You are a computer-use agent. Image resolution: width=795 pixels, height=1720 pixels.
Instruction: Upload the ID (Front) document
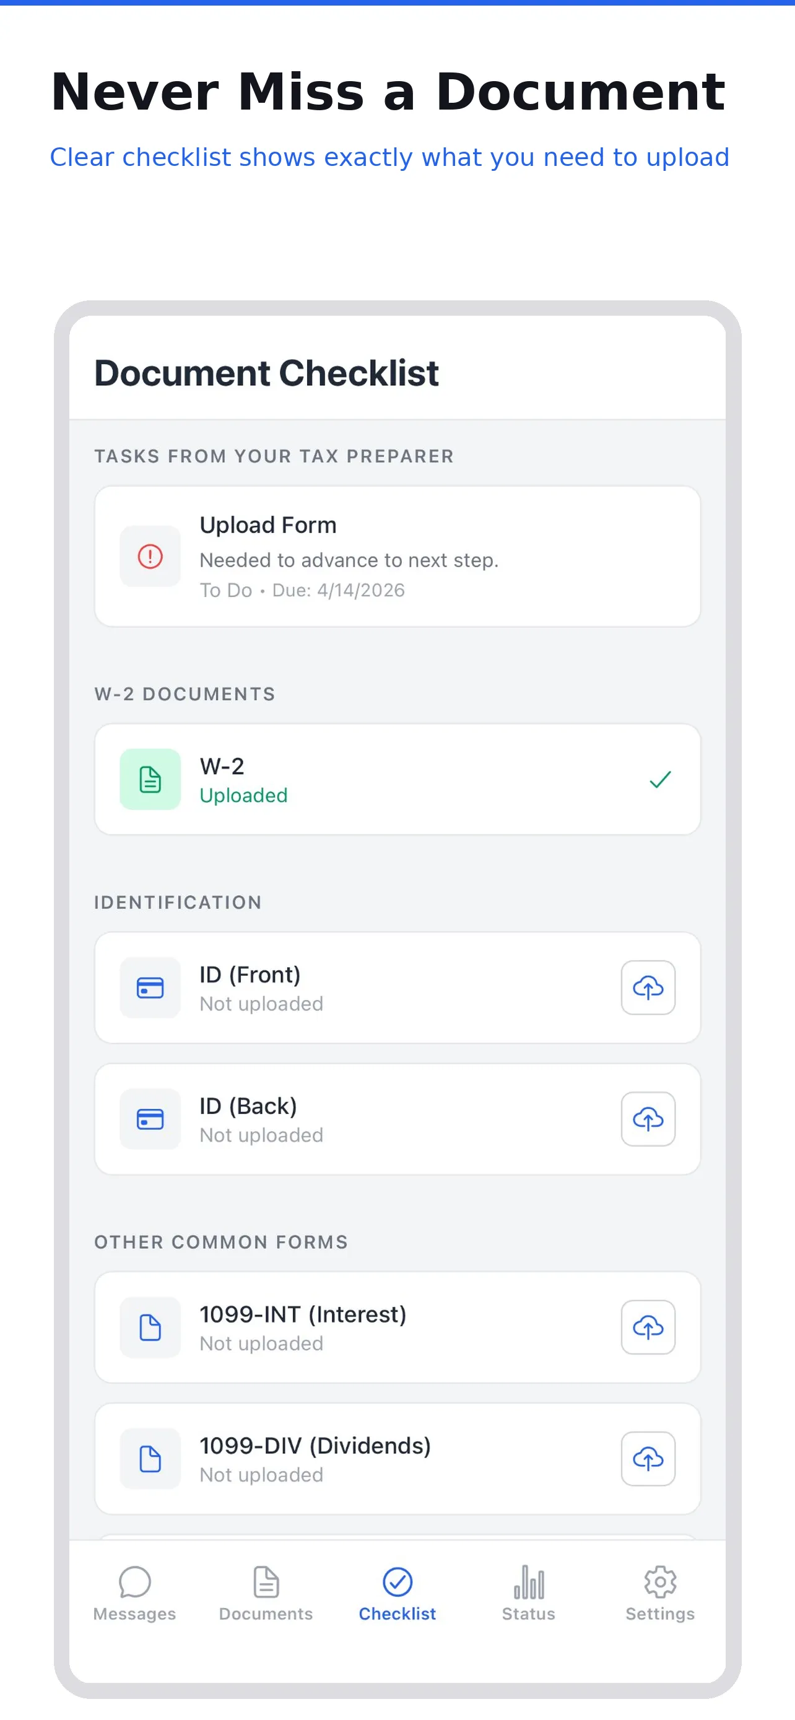[x=648, y=988]
